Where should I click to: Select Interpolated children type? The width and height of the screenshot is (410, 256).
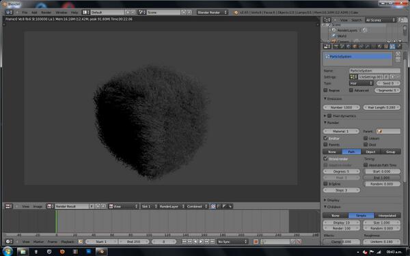(x=387, y=216)
